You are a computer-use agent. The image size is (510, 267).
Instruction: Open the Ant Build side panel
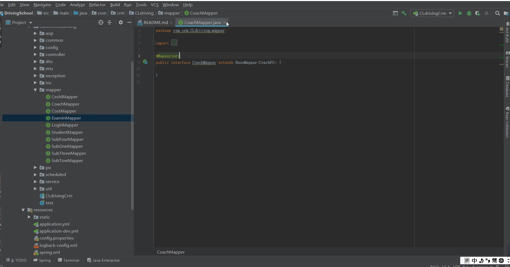pyautogui.click(x=507, y=32)
